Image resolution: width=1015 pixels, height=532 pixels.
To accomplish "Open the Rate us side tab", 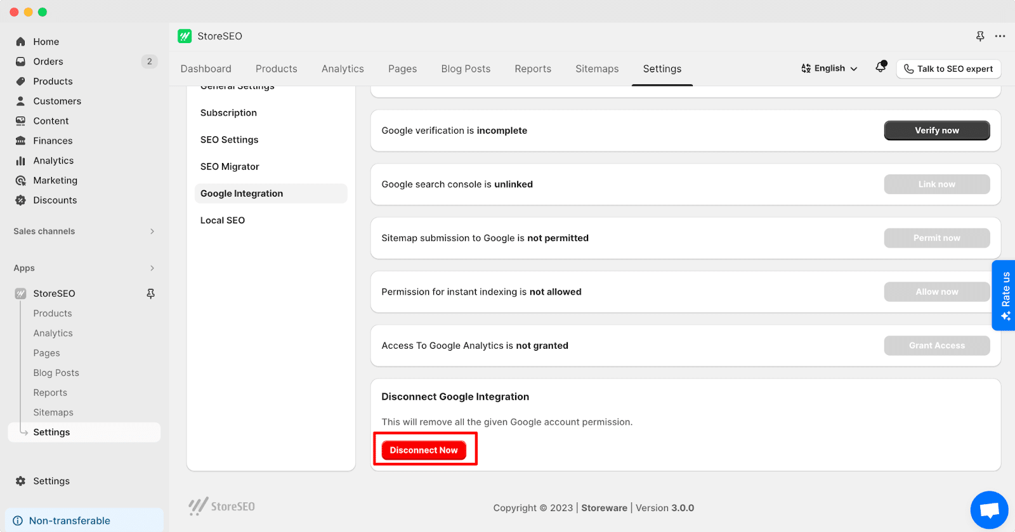I will (x=1004, y=295).
